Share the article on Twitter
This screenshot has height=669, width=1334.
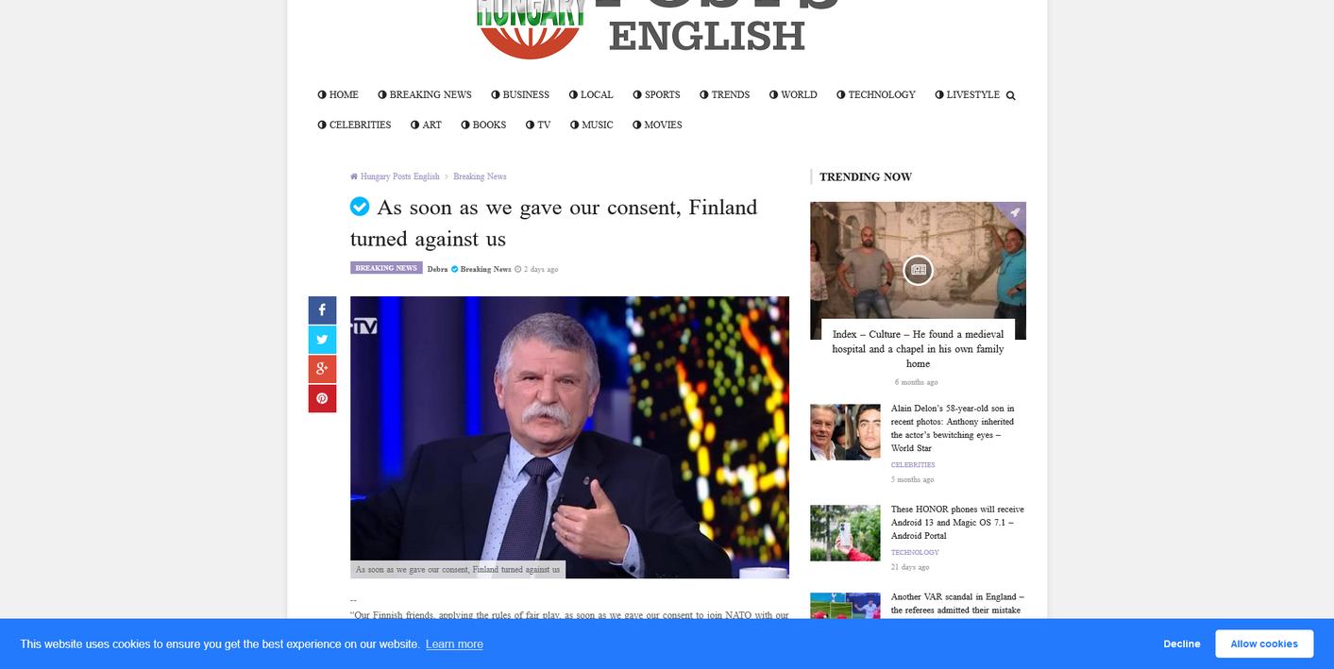pos(322,340)
